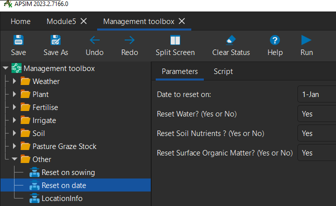336x206 pixels.
Task: Open Split Screen view
Action: click(175, 40)
